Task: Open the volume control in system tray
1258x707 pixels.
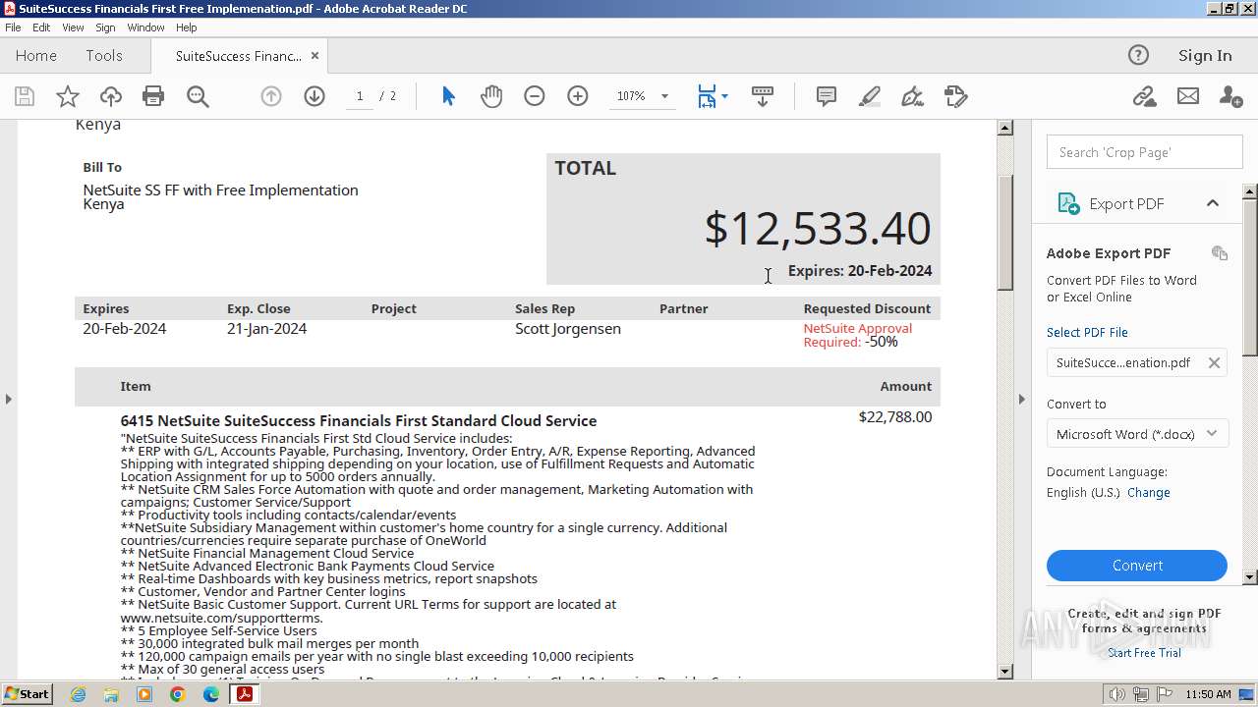Action: tap(1115, 694)
